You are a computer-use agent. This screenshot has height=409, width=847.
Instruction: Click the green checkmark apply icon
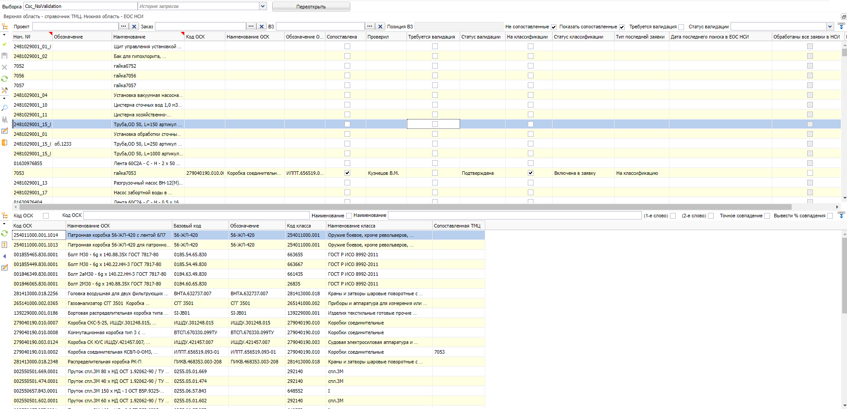click(4, 44)
